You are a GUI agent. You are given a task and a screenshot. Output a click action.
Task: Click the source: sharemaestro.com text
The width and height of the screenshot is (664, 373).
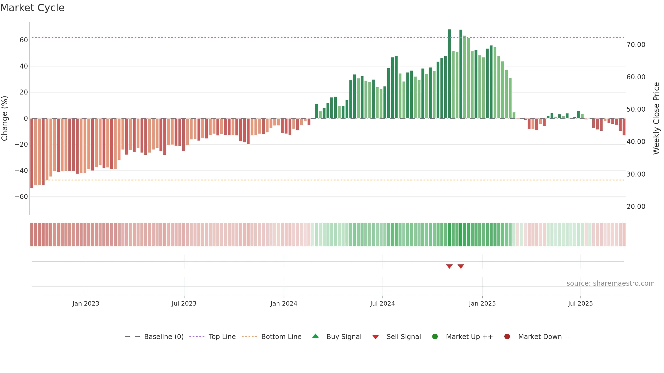611,283
